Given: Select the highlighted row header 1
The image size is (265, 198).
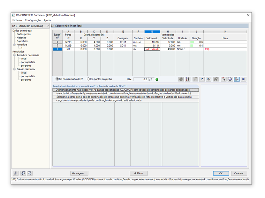Looking at the screenshot, I should tap(58, 49).
